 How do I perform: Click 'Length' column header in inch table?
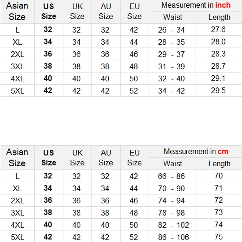(219, 17)
